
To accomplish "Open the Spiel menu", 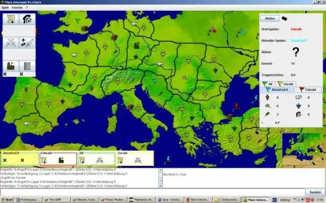I will click(x=5, y=8).
